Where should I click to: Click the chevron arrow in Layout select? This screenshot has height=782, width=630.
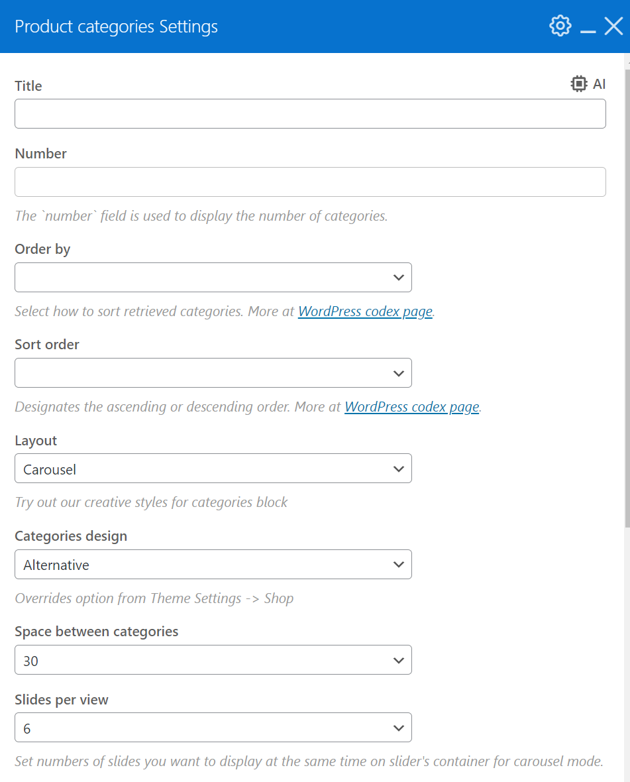(398, 469)
